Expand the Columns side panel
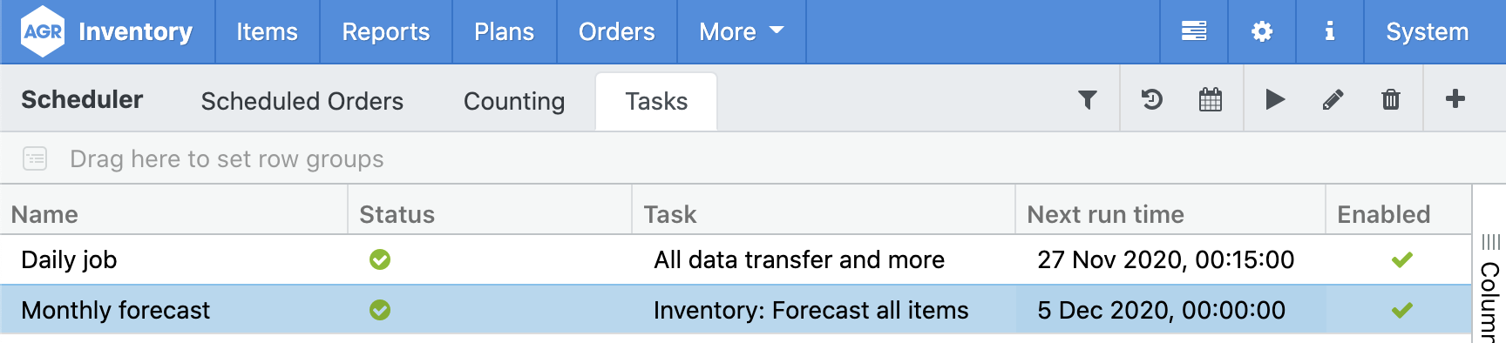 click(1489, 287)
